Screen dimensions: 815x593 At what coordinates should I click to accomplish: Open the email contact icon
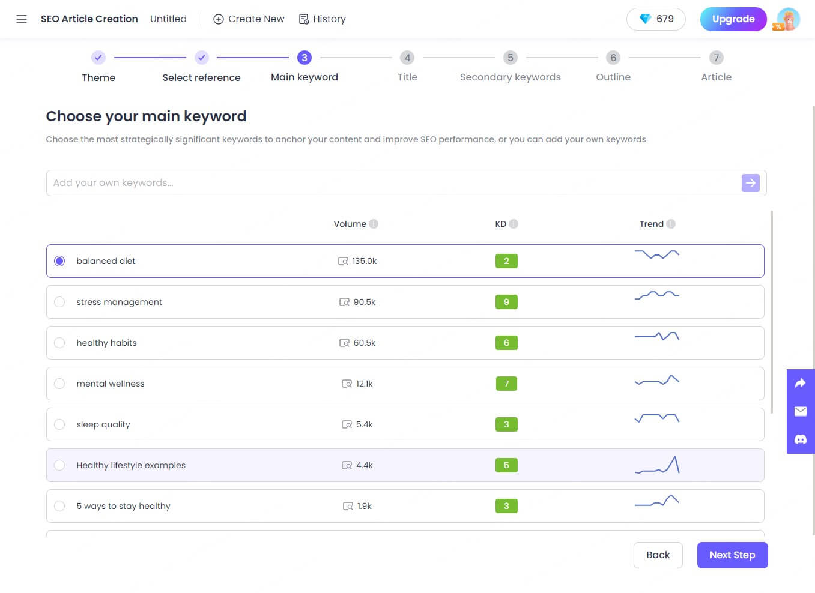tap(800, 411)
